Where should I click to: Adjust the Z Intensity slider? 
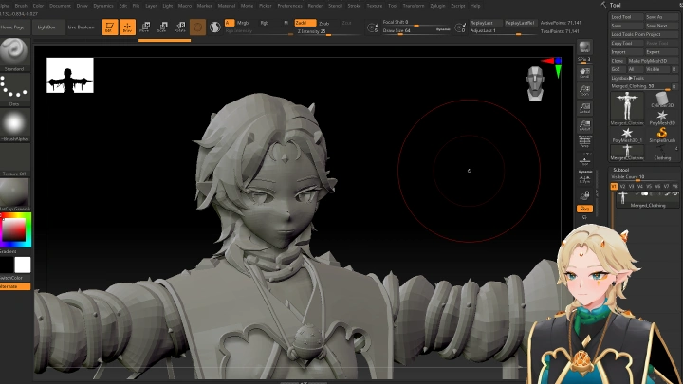[328, 32]
